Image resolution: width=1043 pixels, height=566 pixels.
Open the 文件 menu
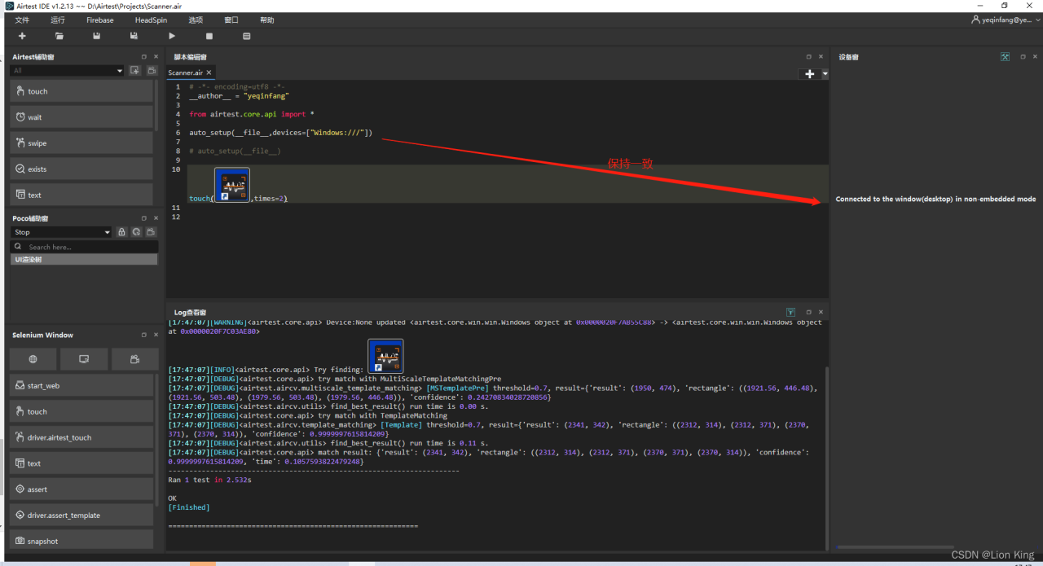22,20
